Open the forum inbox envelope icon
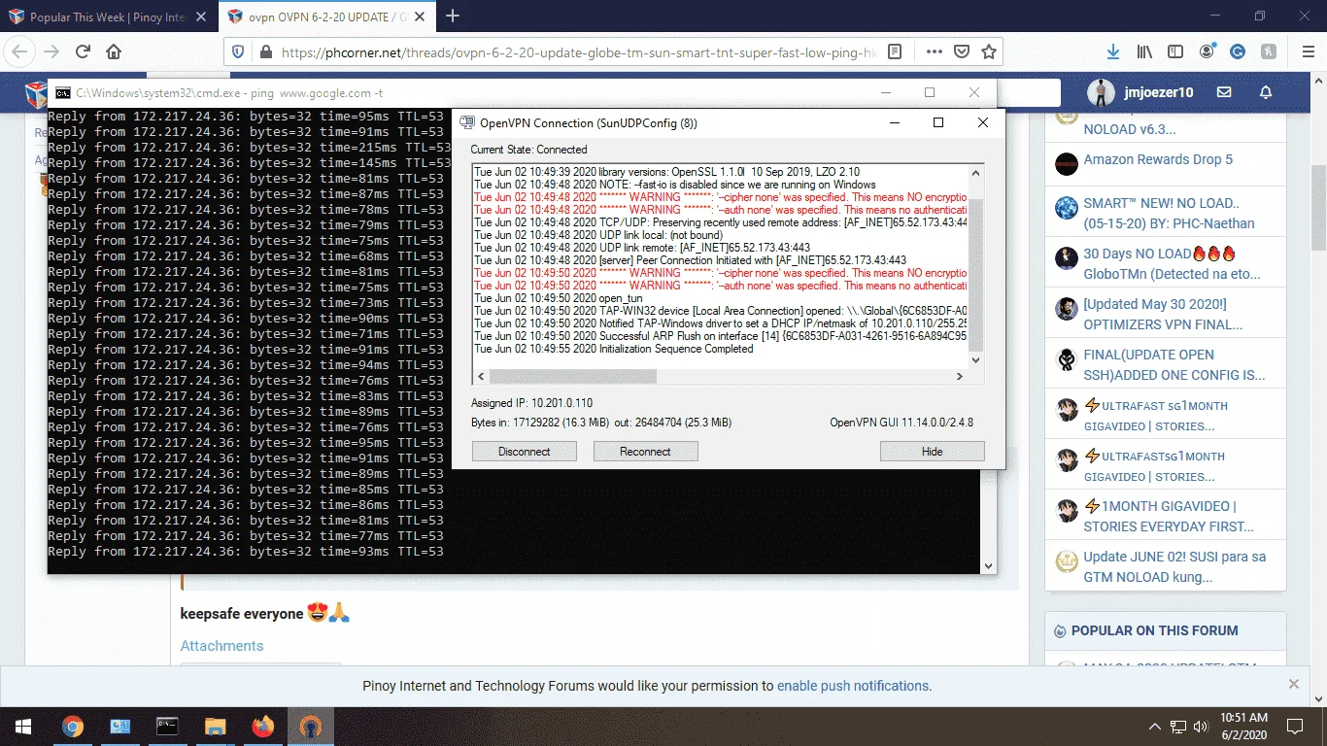The height and width of the screenshot is (746, 1327). [x=1224, y=92]
